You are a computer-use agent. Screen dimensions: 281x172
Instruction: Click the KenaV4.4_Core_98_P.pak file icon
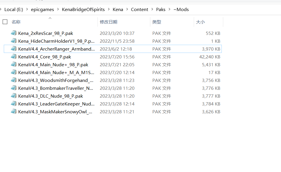14,57
